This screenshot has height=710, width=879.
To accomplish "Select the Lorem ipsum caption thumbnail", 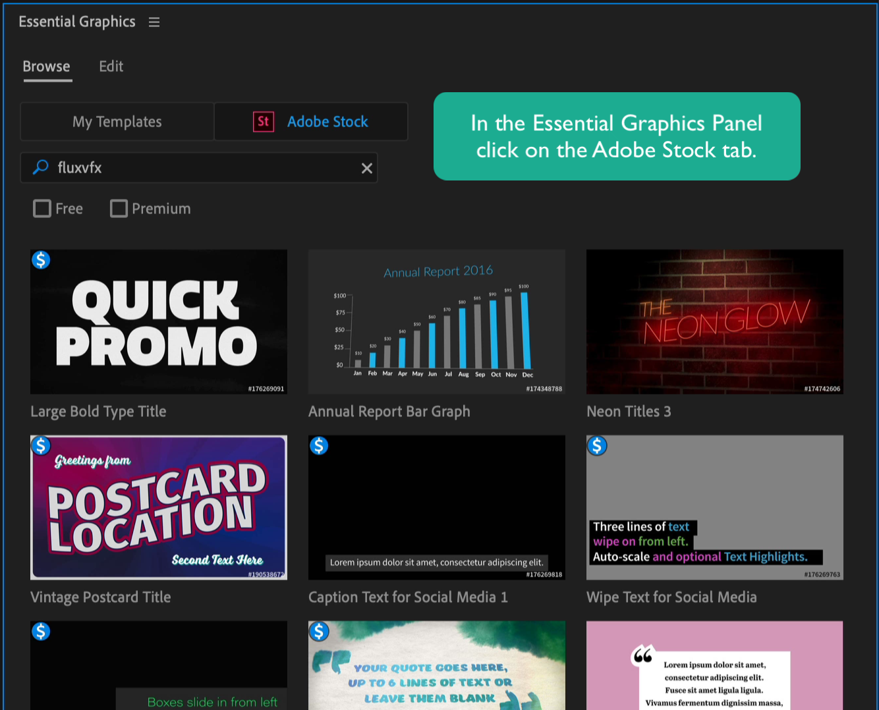I will (437, 508).
